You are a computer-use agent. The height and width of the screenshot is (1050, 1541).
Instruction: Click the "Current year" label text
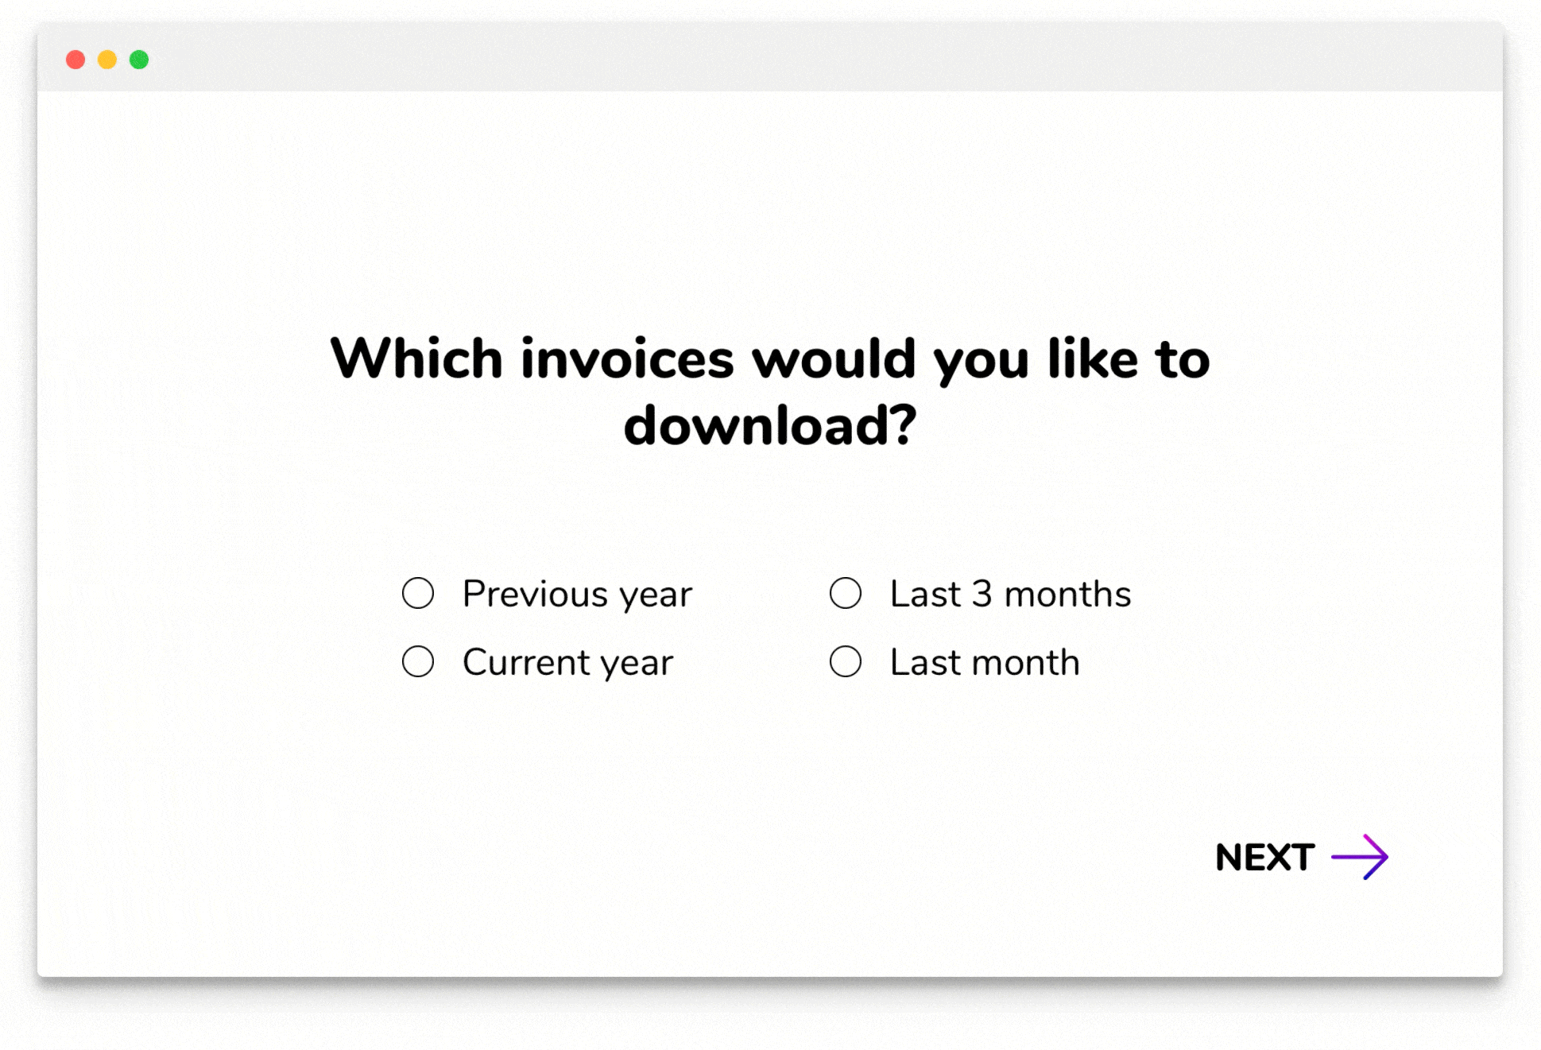pos(567,663)
